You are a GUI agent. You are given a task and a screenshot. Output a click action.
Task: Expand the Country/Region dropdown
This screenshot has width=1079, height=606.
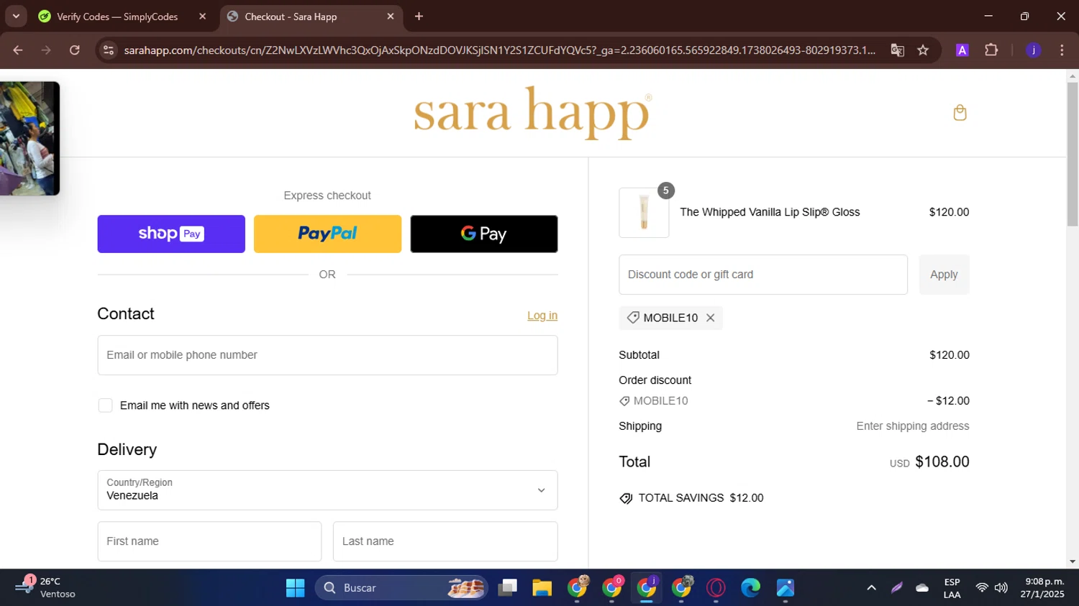tap(327, 490)
